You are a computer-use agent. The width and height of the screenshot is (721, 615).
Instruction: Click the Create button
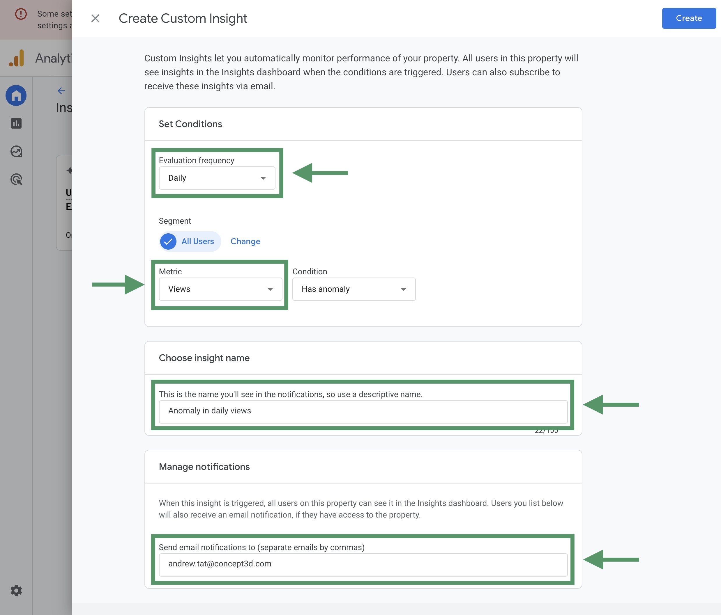[x=688, y=18]
